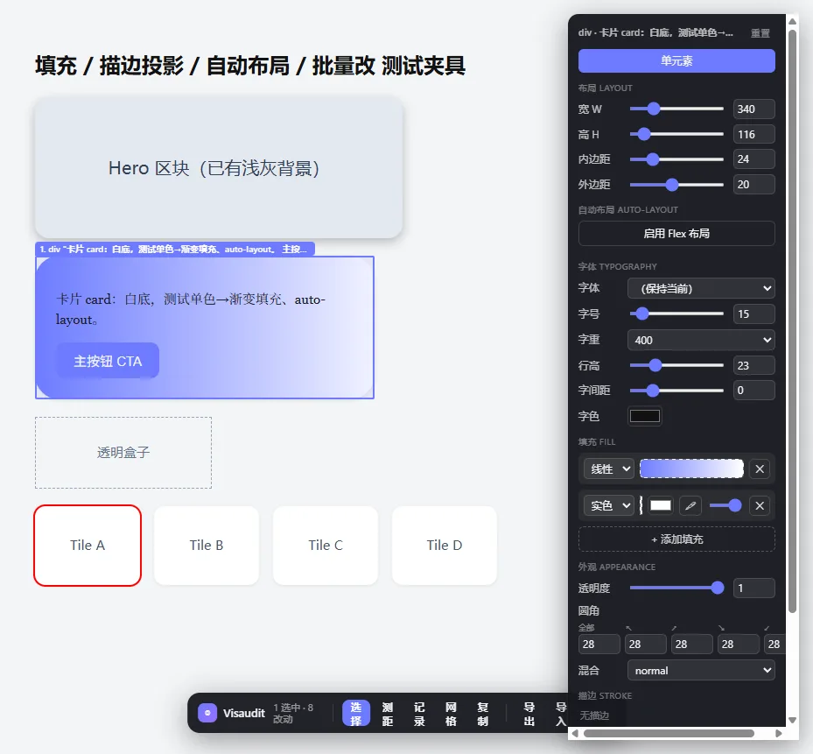This screenshot has height=754, width=813.
Task: Click the 无描边 no-stroke text
Action: click(594, 715)
